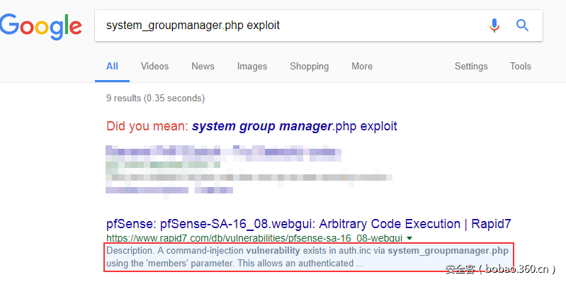Show the search Tools options

(521, 67)
